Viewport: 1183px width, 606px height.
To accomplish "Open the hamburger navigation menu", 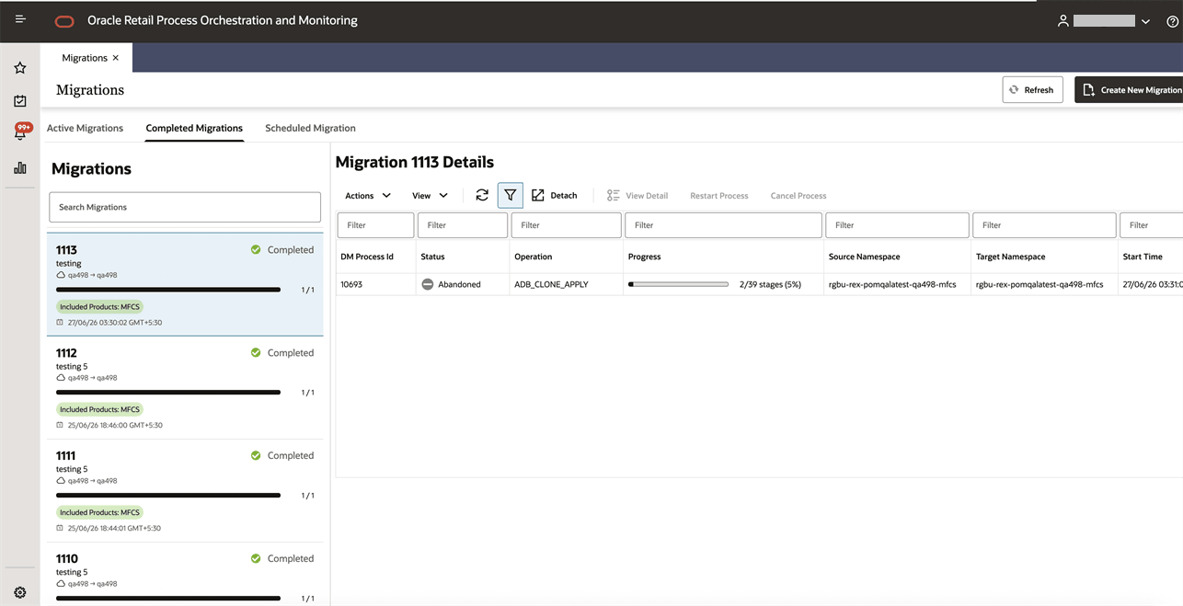I will click(x=20, y=19).
